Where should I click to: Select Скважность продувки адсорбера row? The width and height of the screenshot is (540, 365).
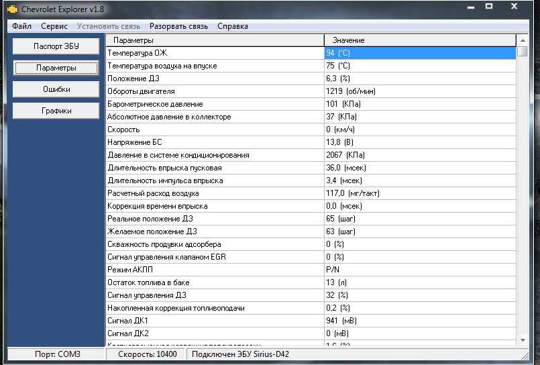point(311,244)
